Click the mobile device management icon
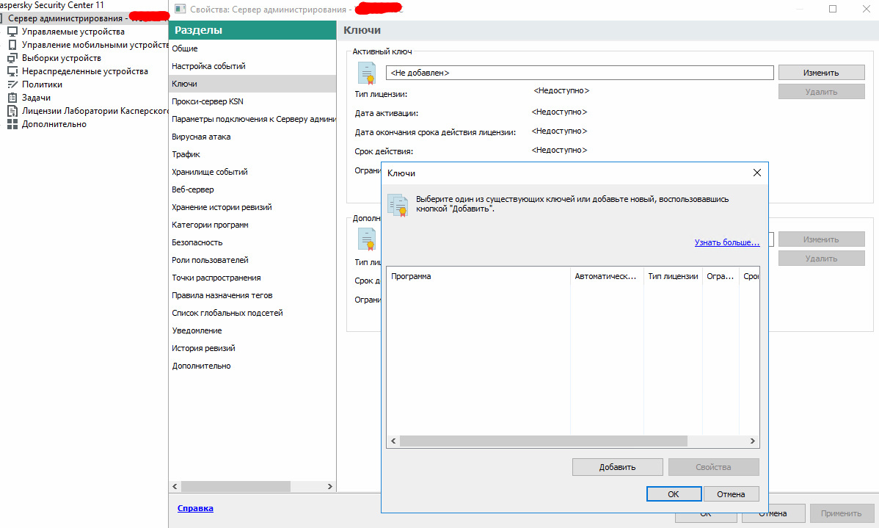This screenshot has width=879, height=528. tap(12, 45)
